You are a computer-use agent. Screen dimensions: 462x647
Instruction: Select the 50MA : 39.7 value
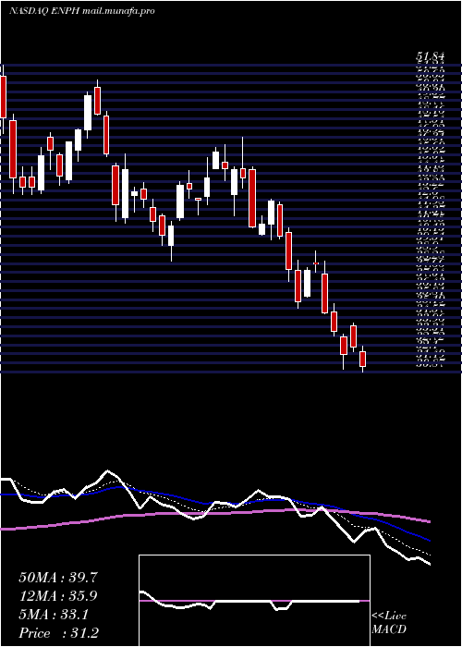(58, 578)
